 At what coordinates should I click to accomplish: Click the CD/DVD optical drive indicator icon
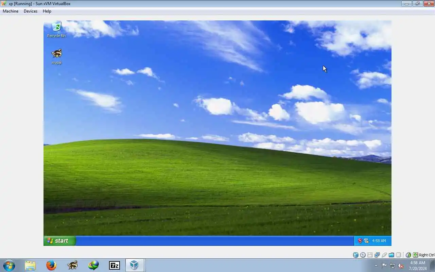(363, 255)
